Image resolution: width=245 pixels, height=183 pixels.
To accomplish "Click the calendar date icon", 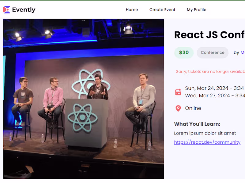I will point(178,92).
